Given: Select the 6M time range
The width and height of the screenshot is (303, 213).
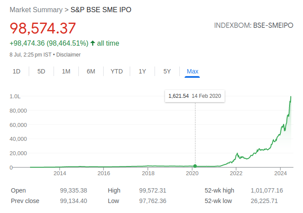Looking at the screenshot, I should (91, 71).
